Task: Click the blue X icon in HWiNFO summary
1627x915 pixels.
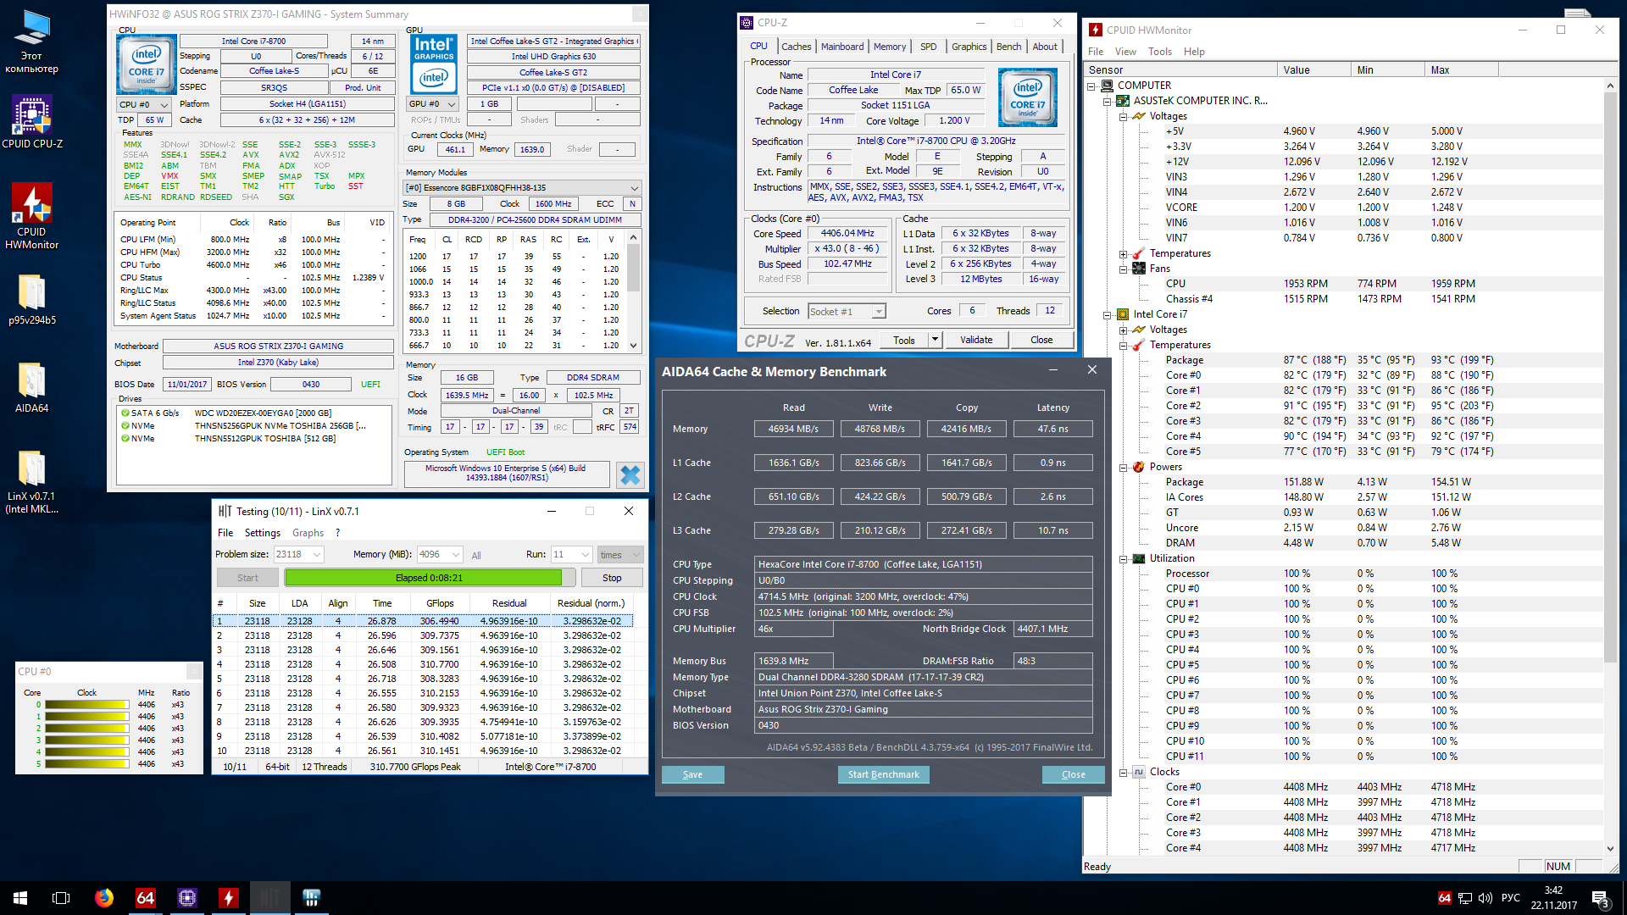Action: tap(630, 475)
